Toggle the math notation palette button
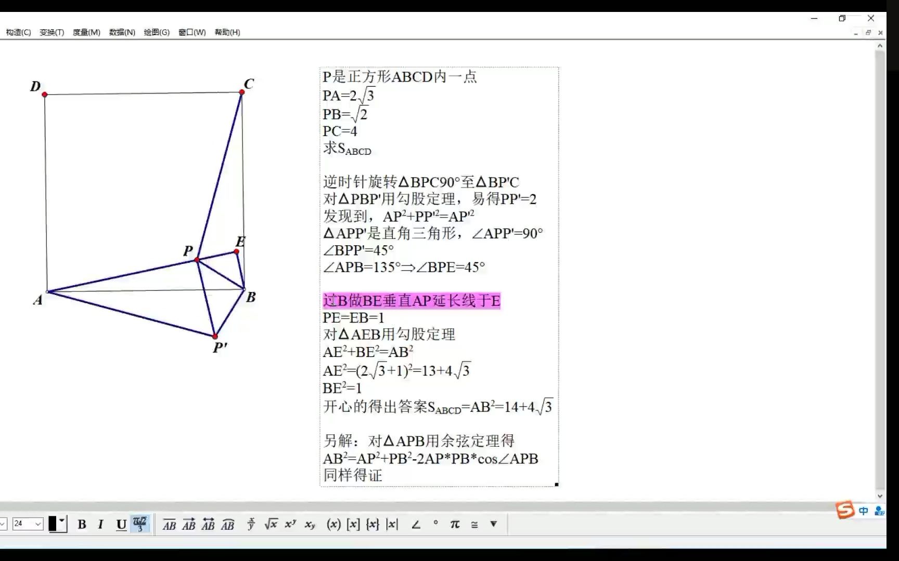 (x=140, y=524)
